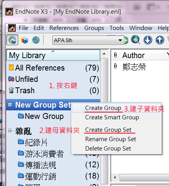Click the down-arrow import icon in toolbar
Screen dimensions: 169x186
point(148,40)
